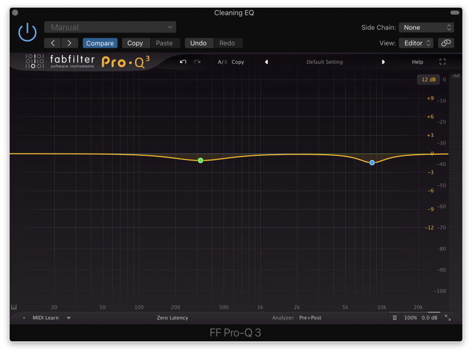Viewport: 472px width, 353px height.
Task: Open the Default Setting preset menu
Action: coord(324,62)
